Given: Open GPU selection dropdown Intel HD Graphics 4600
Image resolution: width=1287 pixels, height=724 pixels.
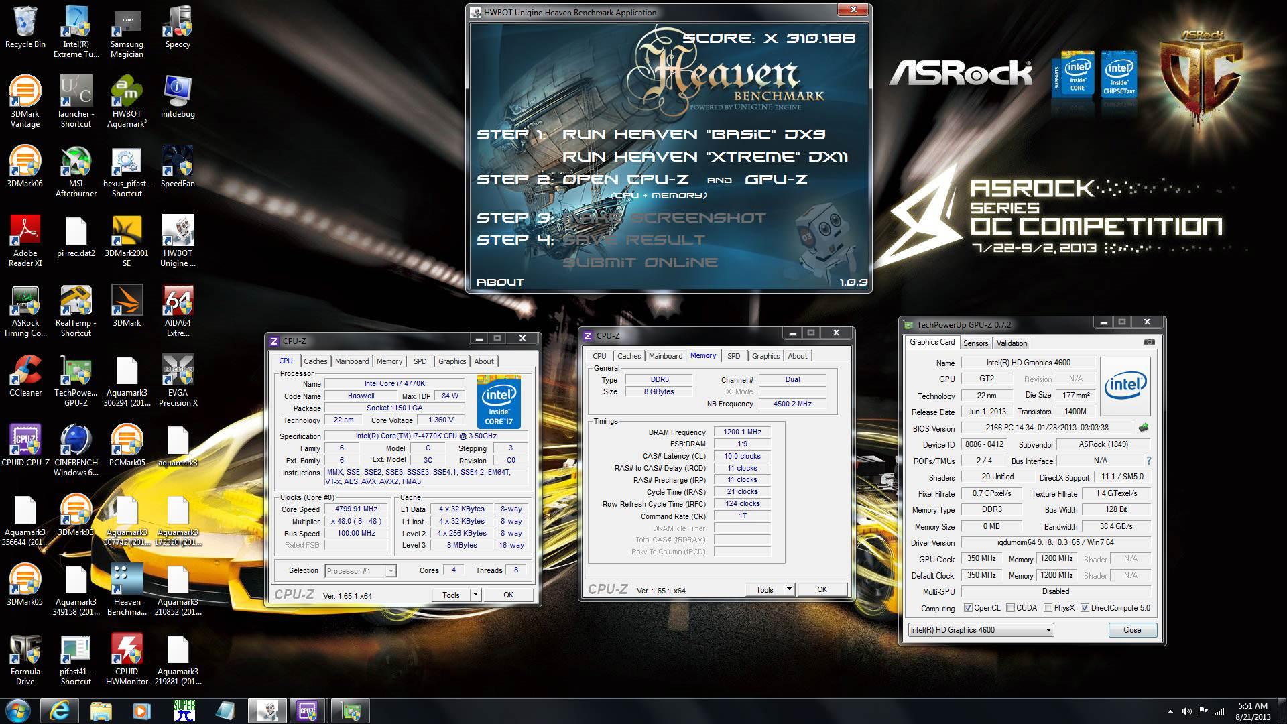Looking at the screenshot, I should [981, 630].
